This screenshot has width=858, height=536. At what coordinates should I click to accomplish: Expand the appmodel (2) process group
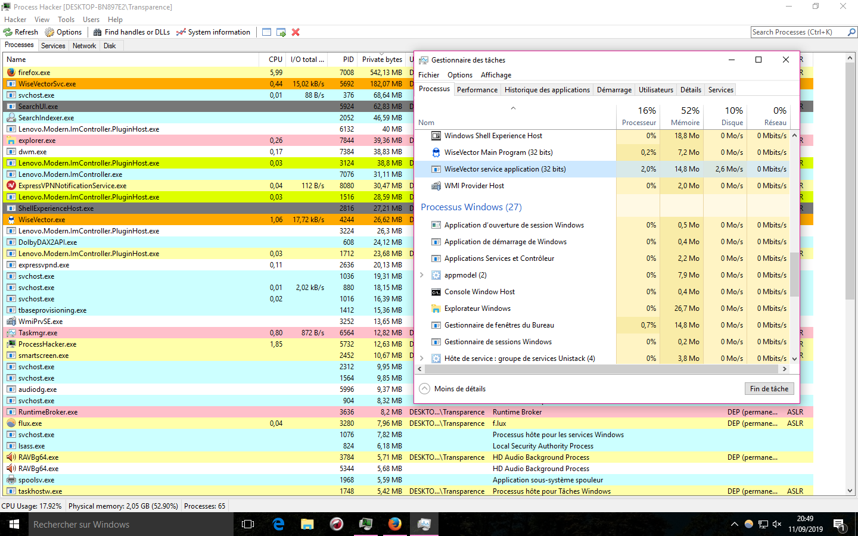(x=422, y=275)
